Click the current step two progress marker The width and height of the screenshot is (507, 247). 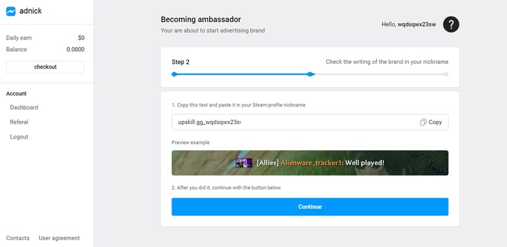point(310,74)
